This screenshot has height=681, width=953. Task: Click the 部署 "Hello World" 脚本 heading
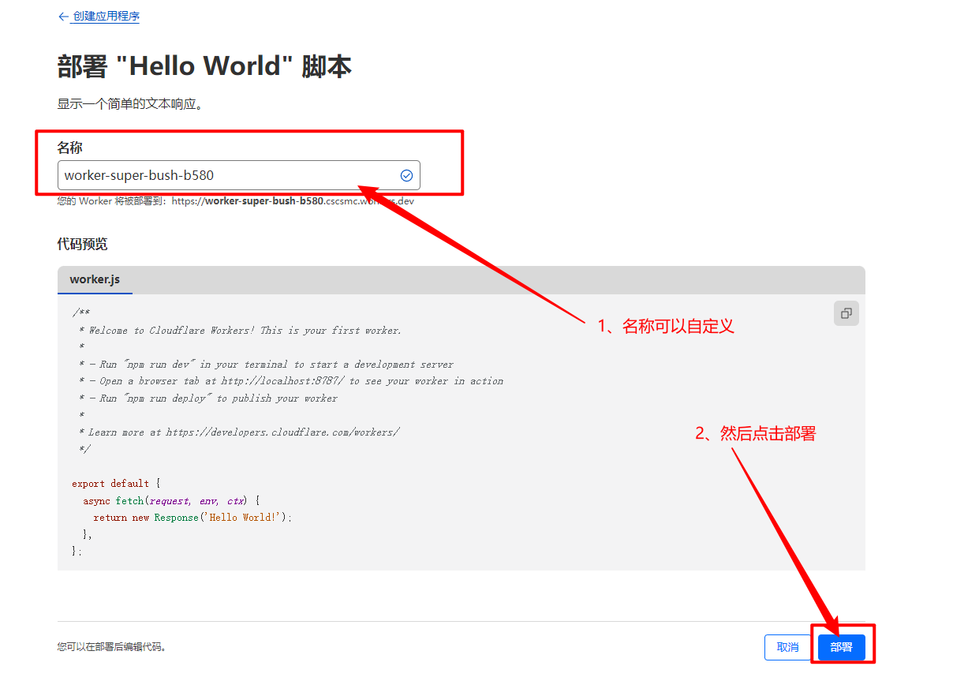click(204, 66)
